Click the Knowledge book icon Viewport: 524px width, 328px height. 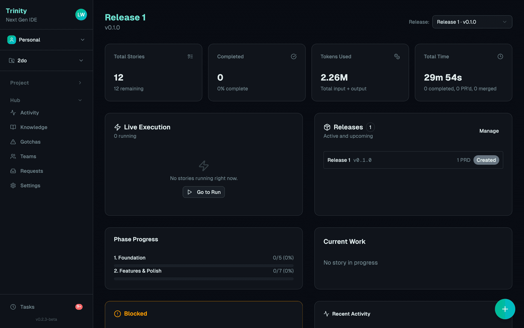point(13,127)
